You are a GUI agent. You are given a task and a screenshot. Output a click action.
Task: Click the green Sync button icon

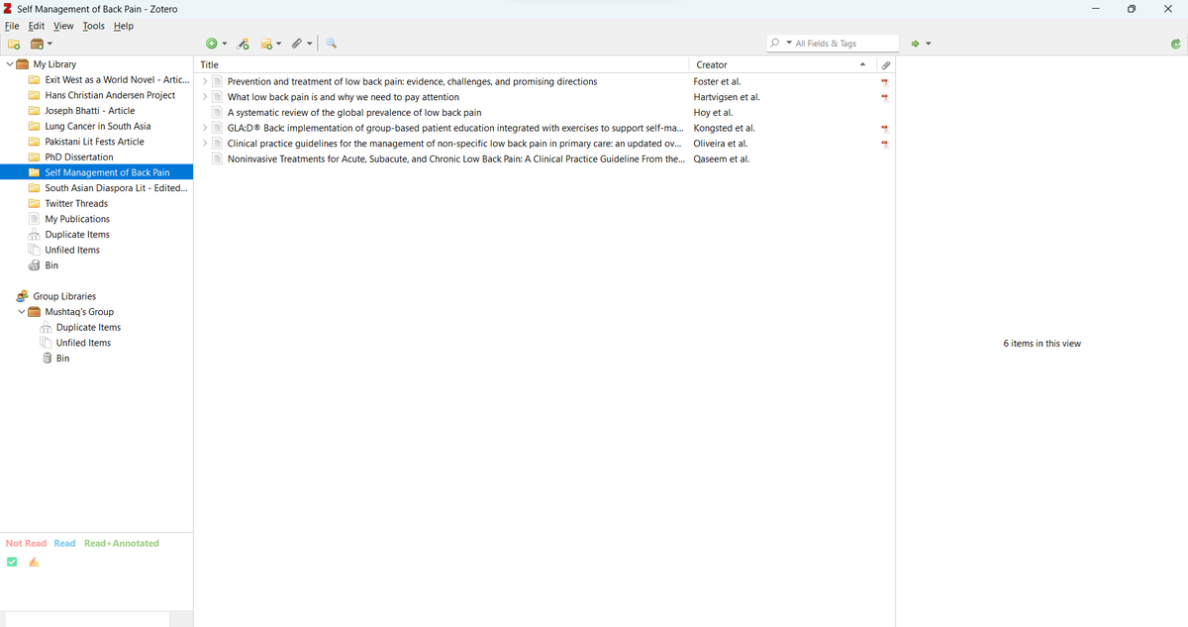click(x=1175, y=44)
